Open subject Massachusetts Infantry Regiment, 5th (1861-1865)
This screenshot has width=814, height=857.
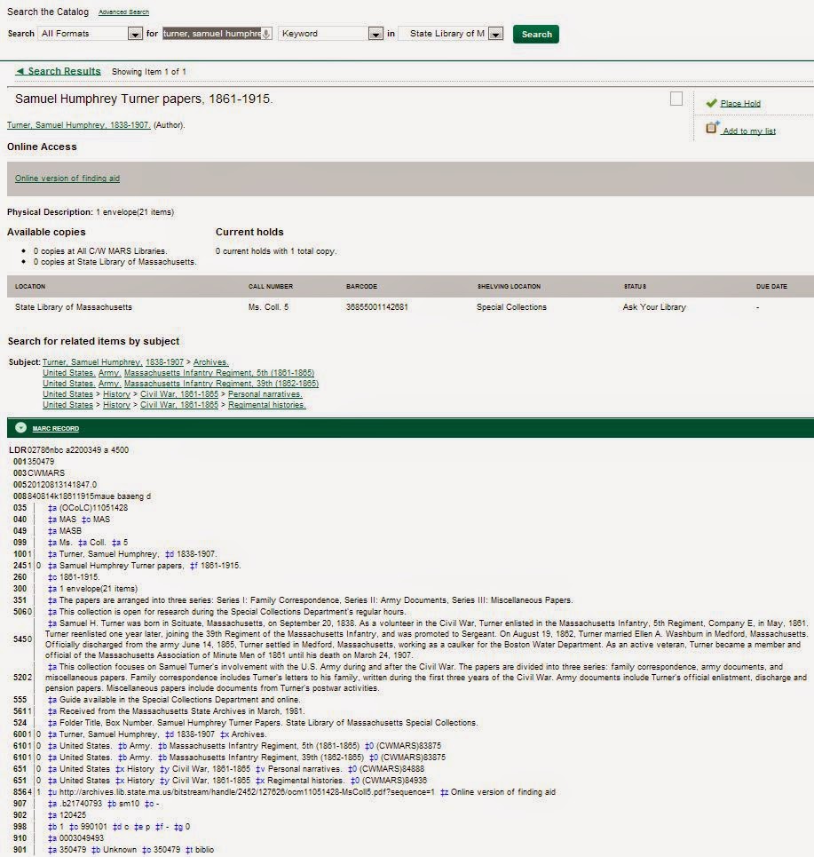tap(219, 373)
